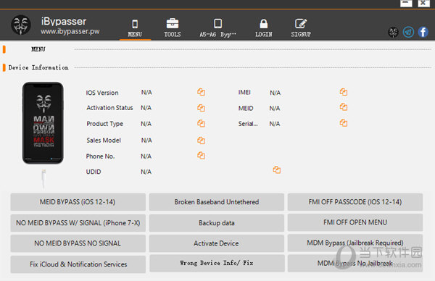The image size is (435, 281).
Task: Open the Facebook link icon
Action: click(423, 32)
